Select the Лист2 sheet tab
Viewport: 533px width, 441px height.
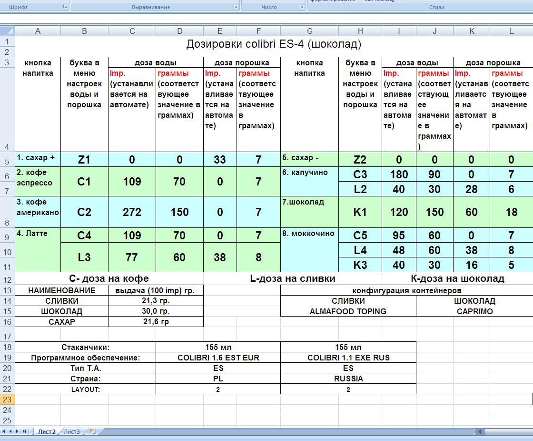[47, 432]
